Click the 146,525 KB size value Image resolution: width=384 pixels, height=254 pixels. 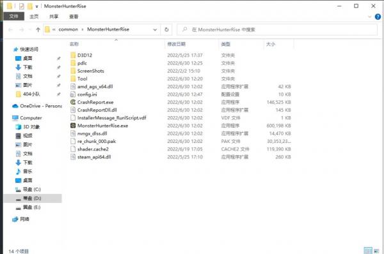pos(278,102)
